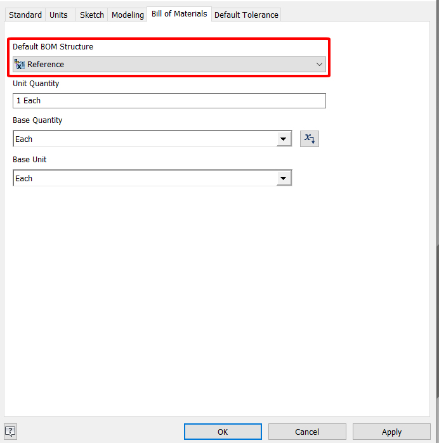Click the Base Quantity parameter icon button
This screenshot has width=439, height=443.
click(310, 139)
